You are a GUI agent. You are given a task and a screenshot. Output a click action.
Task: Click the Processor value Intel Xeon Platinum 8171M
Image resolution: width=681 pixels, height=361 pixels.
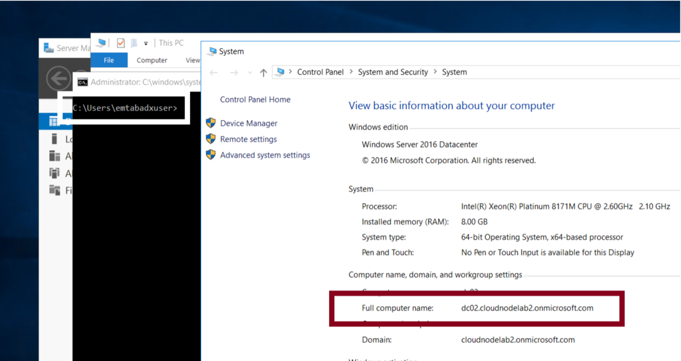tap(566, 206)
